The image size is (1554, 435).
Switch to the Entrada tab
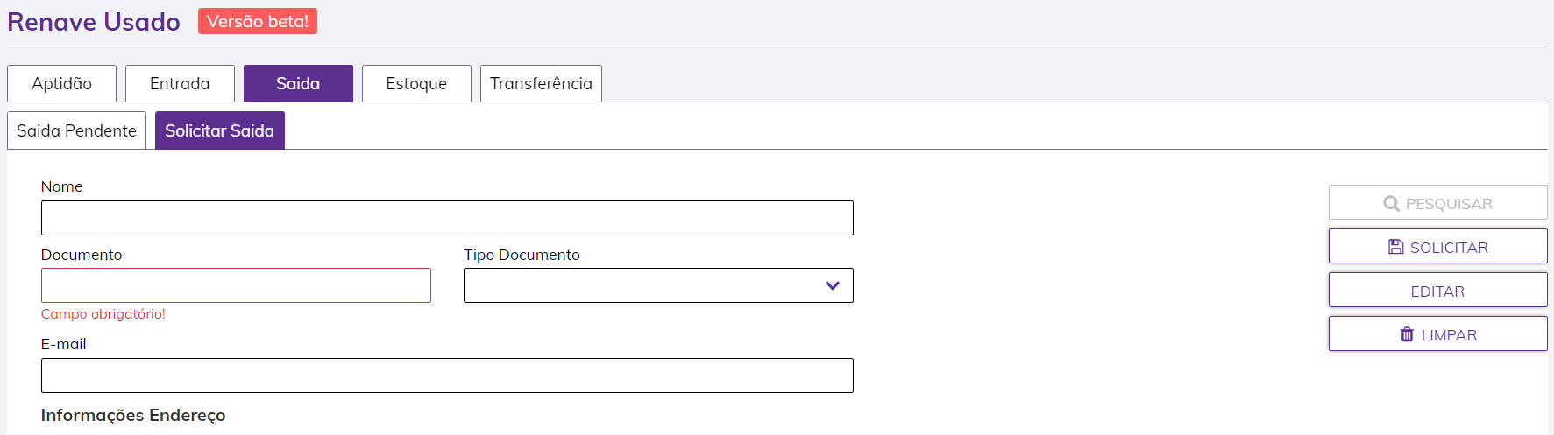click(180, 83)
